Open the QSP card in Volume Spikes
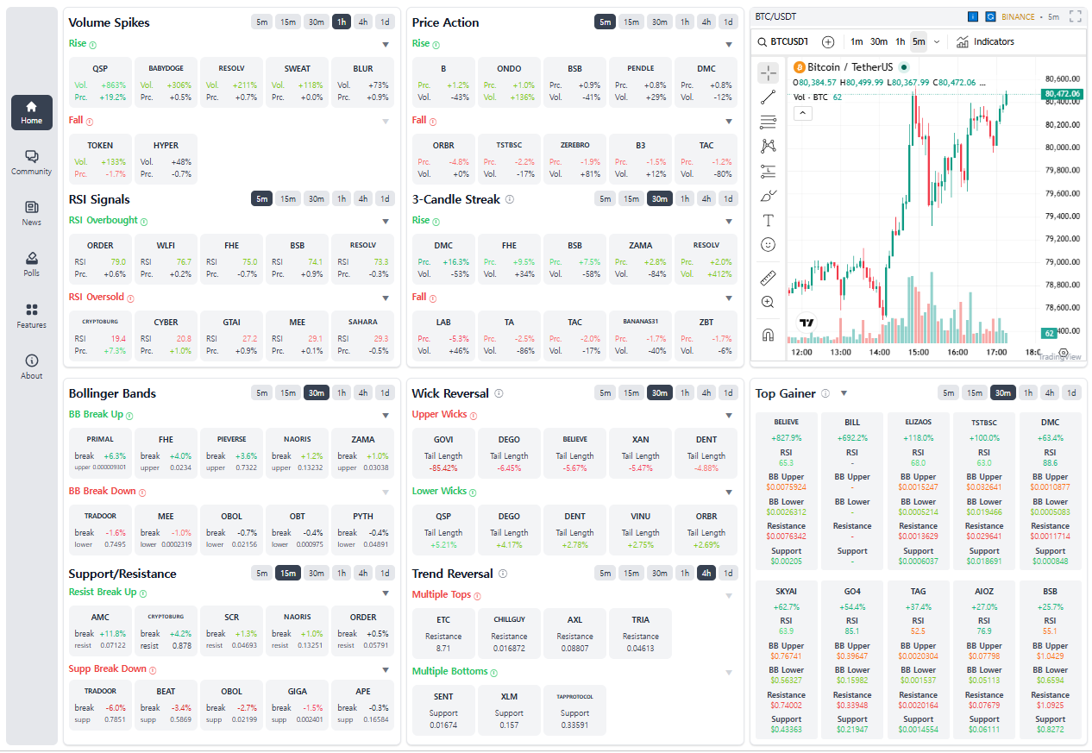 100,83
